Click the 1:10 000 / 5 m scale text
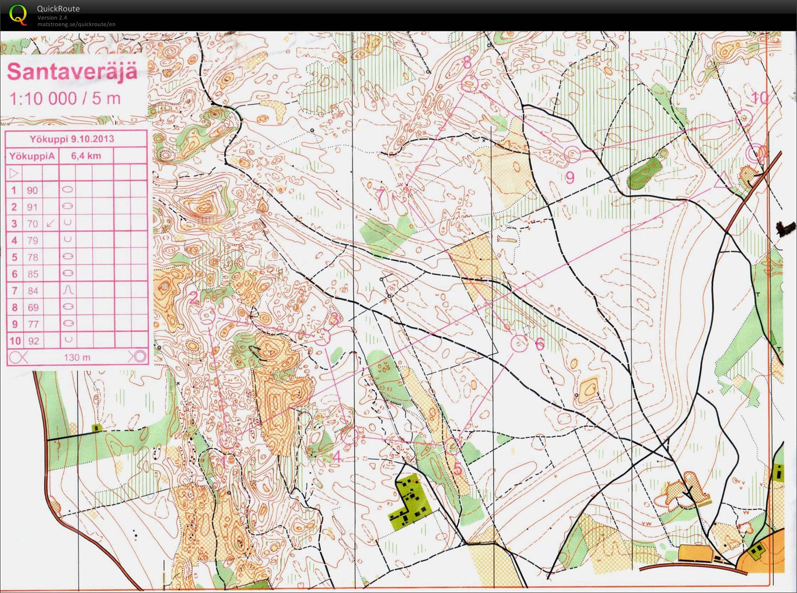The width and height of the screenshot is (797, 593). click(65, 99)
